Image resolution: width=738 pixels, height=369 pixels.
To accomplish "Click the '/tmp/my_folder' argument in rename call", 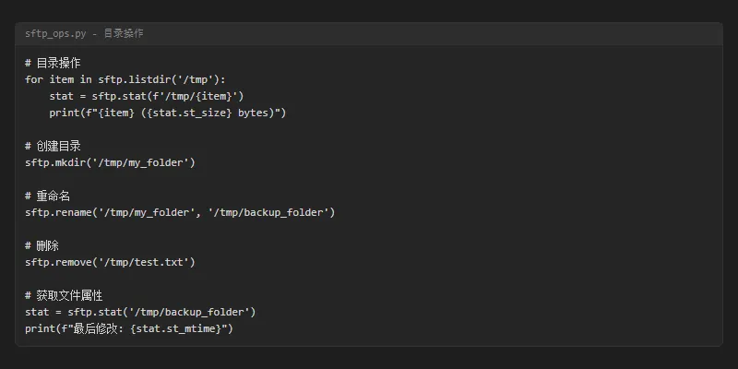I will tap(147, 212).
